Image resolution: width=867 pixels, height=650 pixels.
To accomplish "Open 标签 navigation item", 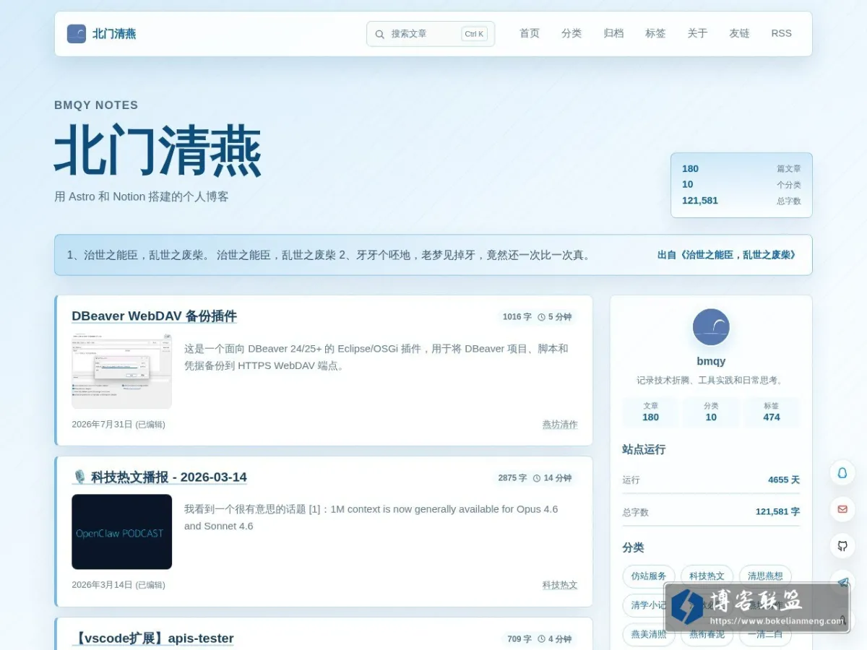I will click(655, 33).
